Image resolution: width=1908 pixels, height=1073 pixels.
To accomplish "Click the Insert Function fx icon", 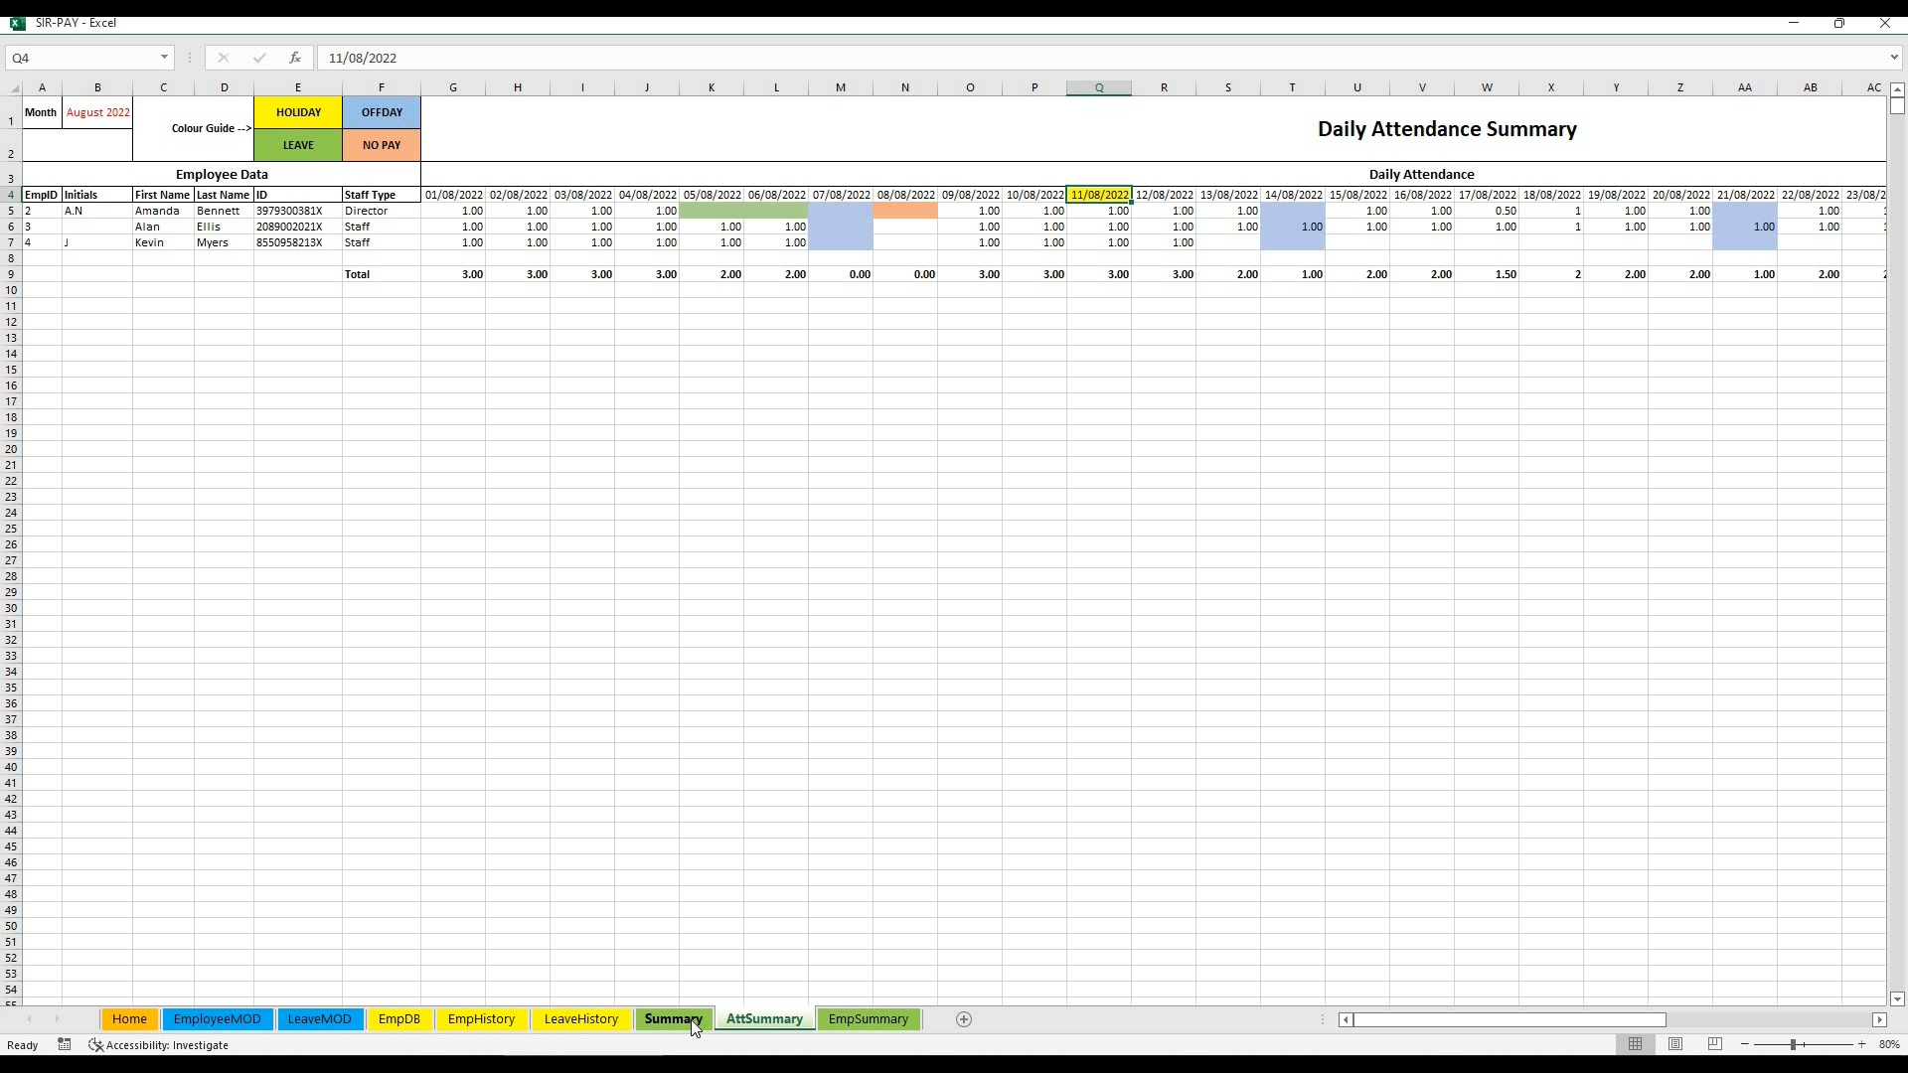I will tap(295, 58).
